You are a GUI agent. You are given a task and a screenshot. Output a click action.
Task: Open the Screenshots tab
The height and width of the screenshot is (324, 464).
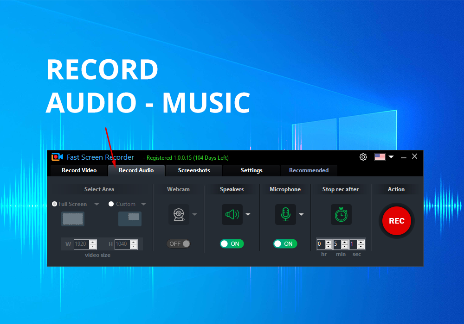(x=194, y=170)
